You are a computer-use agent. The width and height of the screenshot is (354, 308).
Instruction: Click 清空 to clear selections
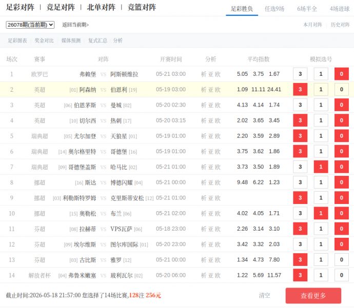point(264,295)
